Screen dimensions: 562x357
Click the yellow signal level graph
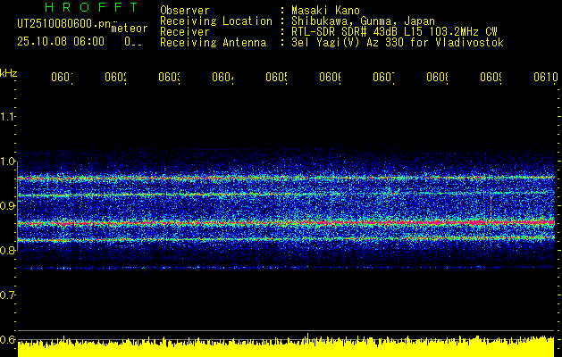[286, 346]
